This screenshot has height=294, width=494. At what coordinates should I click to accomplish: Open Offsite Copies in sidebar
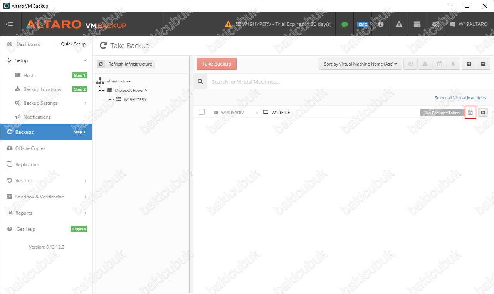click(x=30, y=148)
